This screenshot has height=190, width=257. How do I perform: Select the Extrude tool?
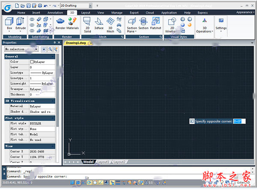(21, 24)
